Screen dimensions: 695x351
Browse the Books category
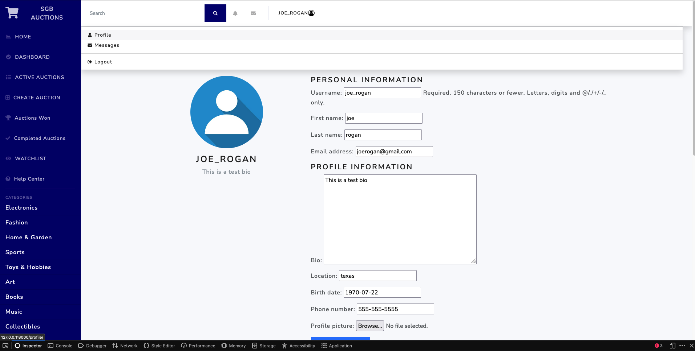(x=14, y=297)
